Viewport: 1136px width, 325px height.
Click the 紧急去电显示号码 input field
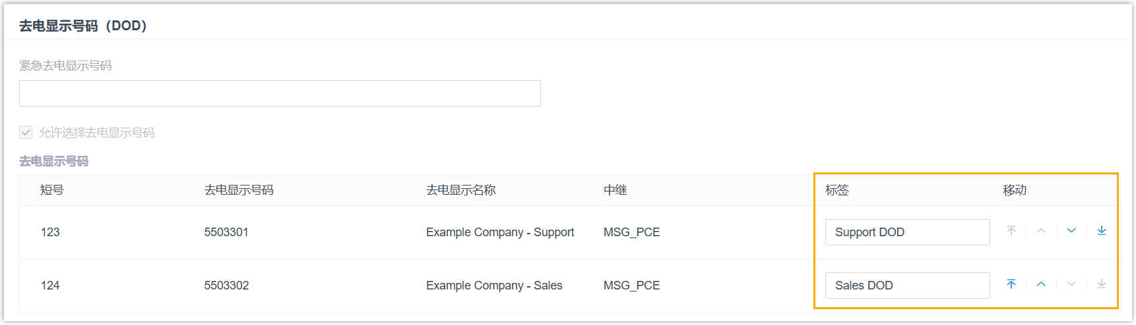(280, 93)
